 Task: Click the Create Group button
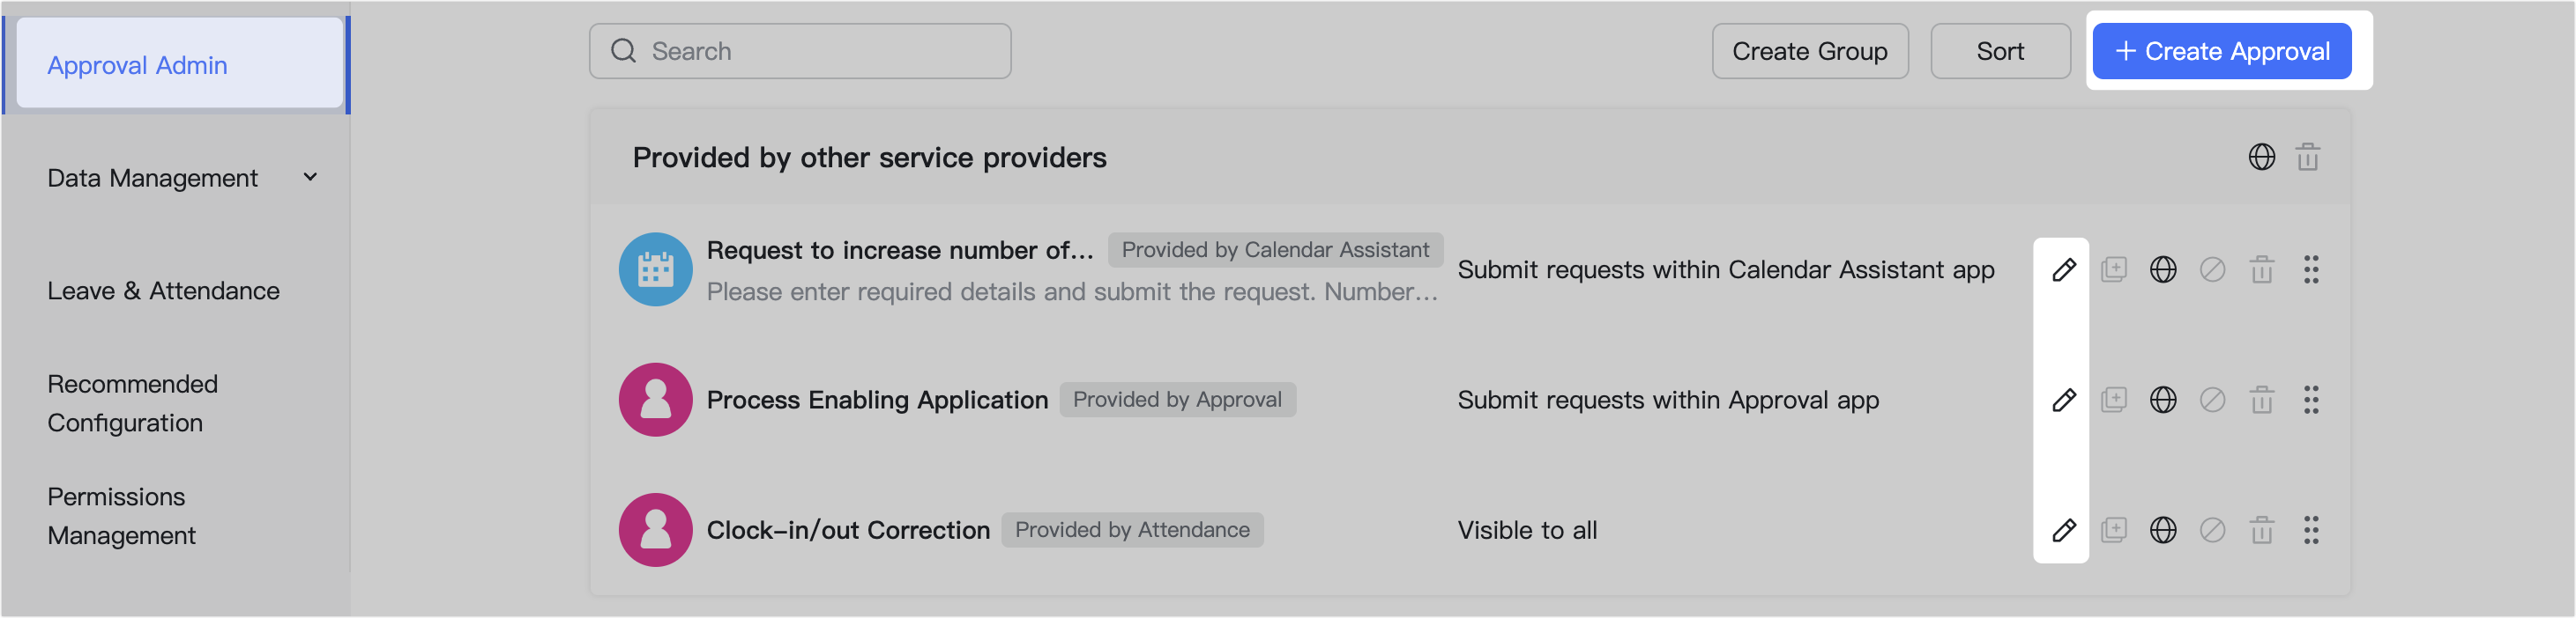click(x=1810, y=50)
